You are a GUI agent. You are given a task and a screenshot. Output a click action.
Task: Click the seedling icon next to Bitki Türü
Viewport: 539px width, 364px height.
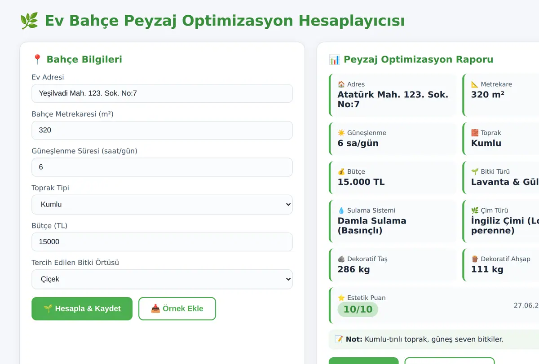coord(475,171)
